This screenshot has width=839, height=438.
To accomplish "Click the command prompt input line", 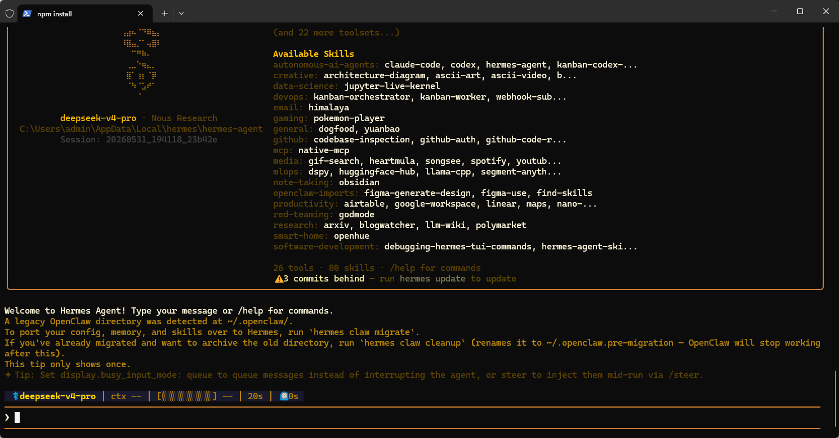I will (x=412, y=417).
